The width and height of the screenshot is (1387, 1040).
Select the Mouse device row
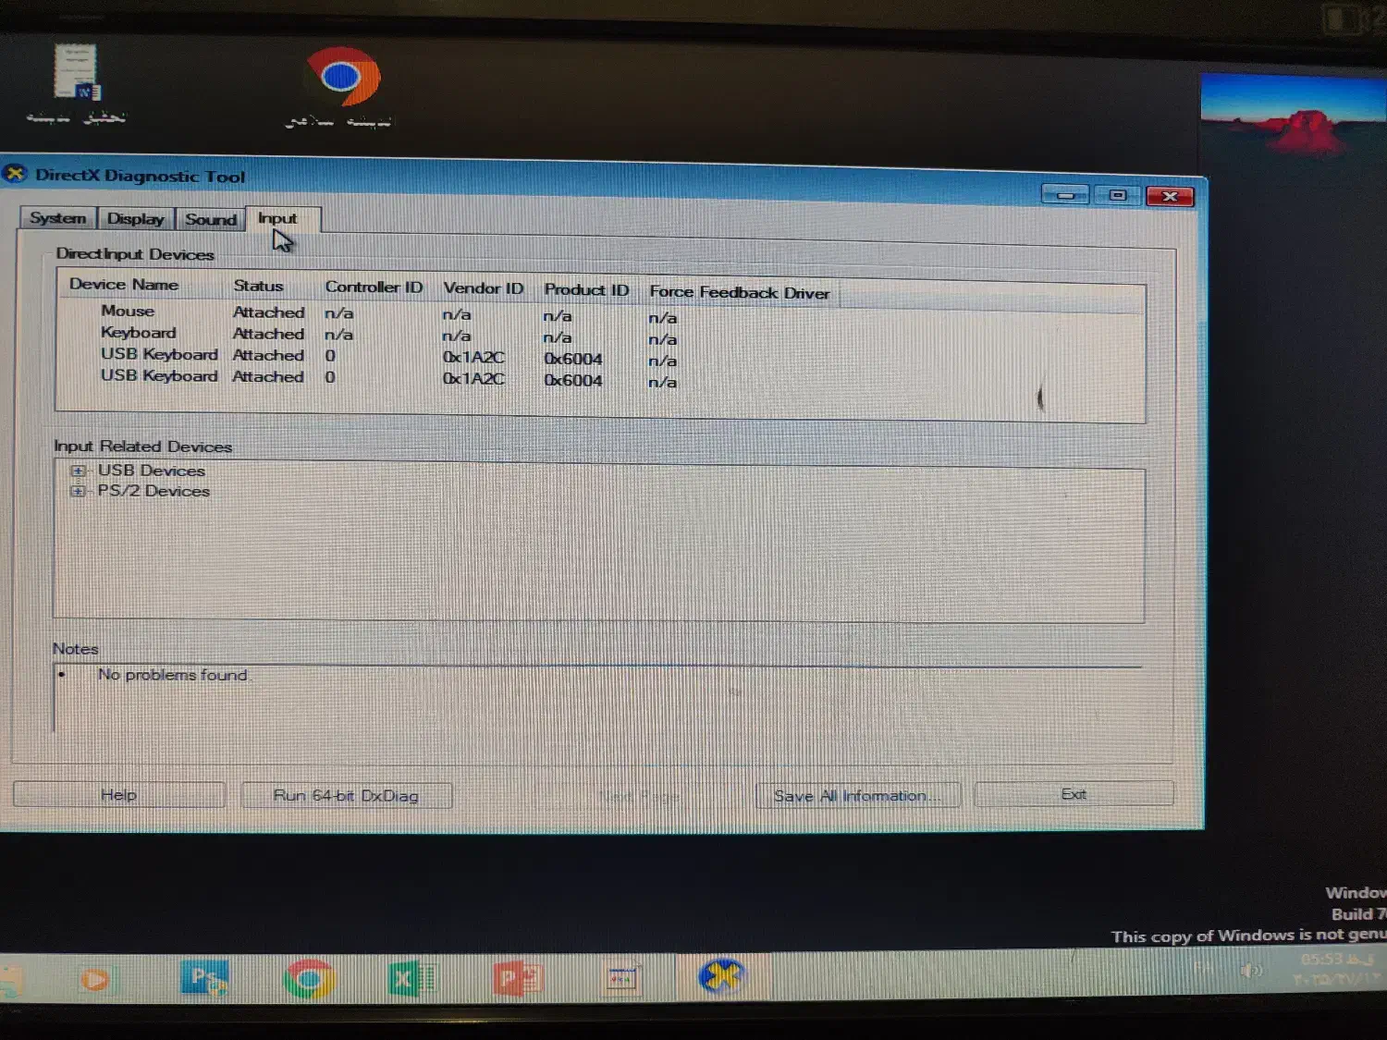tap(128, 312)
